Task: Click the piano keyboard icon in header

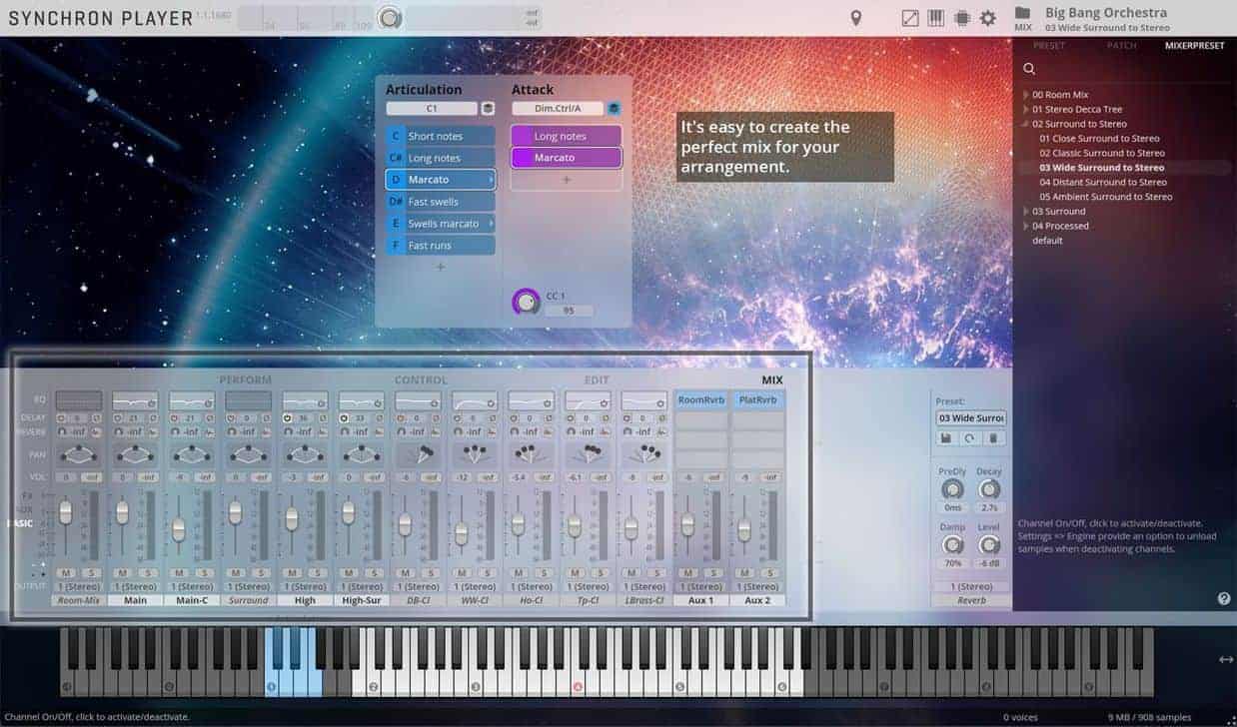Action: pos(936,18)
